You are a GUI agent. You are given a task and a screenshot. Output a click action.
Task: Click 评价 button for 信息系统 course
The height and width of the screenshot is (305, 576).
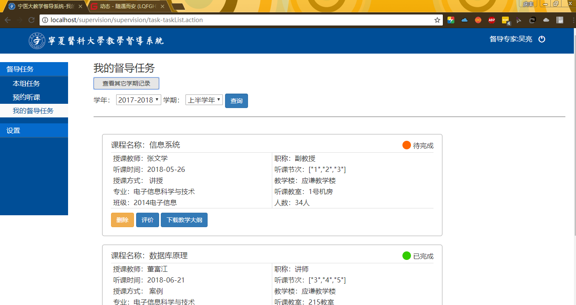click(x=148, y=220)
